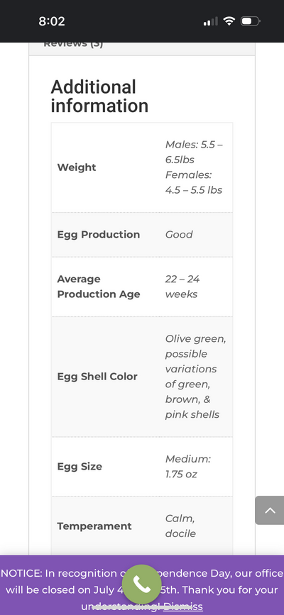Tap the Good egg production value

(x=179, y=235)
